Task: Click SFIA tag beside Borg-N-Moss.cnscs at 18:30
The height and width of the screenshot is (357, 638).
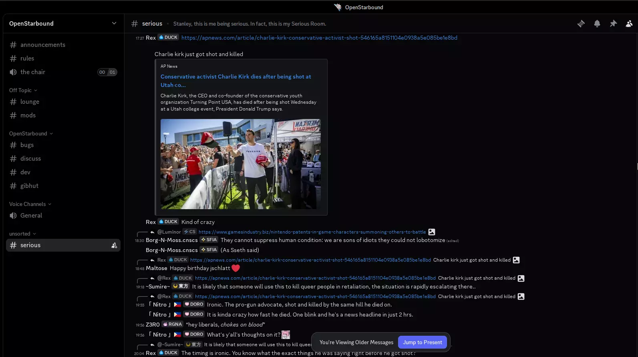Action: pyautogui.click(x=209, y=240)
